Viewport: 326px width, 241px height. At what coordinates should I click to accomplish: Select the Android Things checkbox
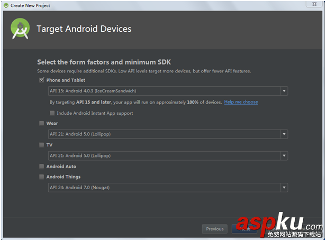pyautogui.click(x=42, y=177)
